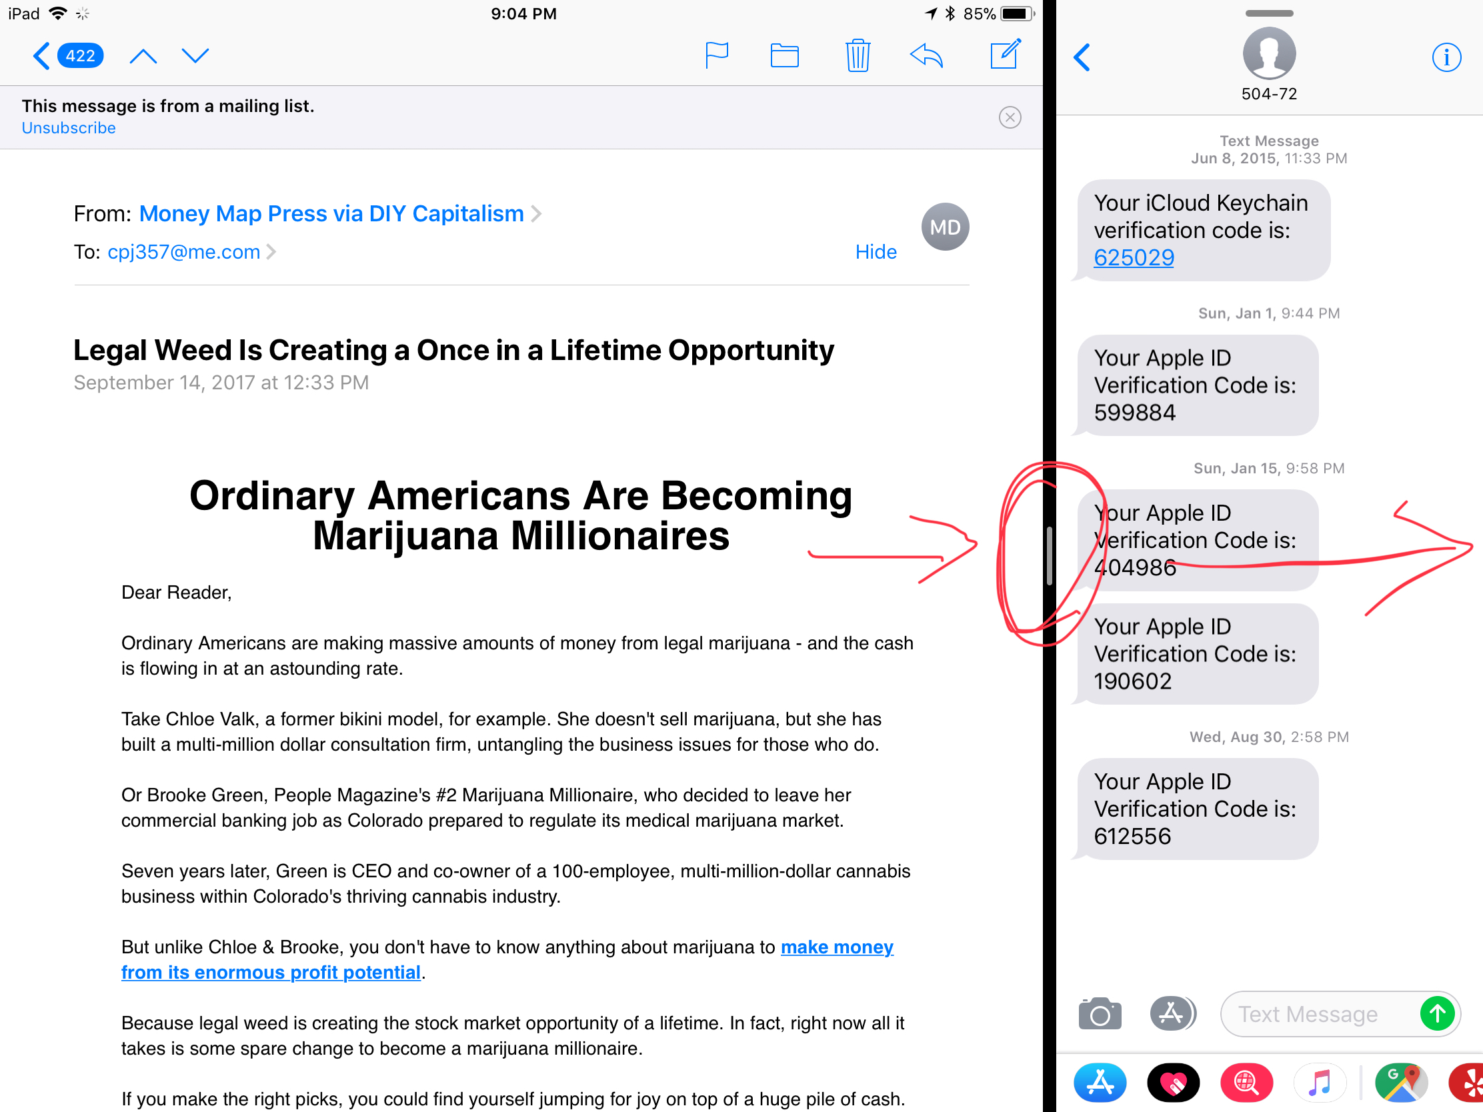The width and height of the screenshot is (1483, 1112).
Task: Hide the email header details
Action: (876, 252)
